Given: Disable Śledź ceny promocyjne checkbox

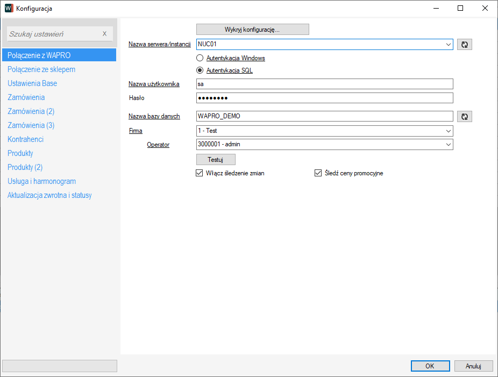Looking at the screenshot, I should [318, 173].
